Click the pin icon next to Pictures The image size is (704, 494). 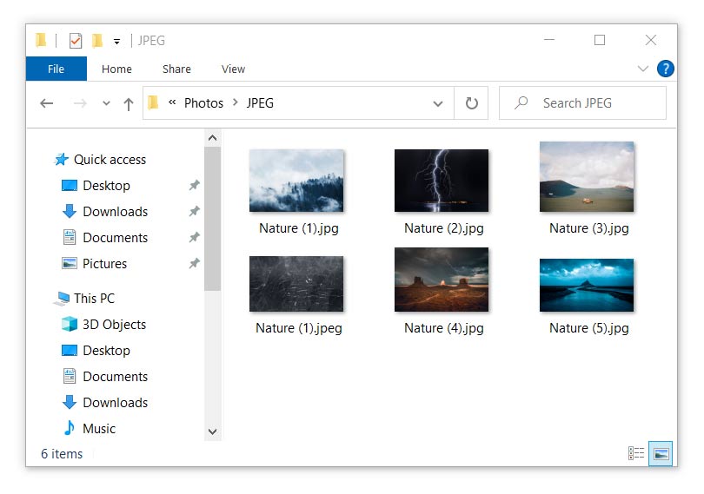[x=194, y=263]
